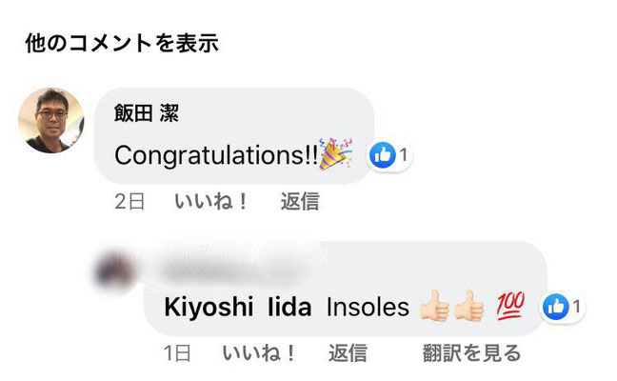Select the Congratulations!! comment text
This screenshot has height=381, width=617.
pyautogui.click(x=216, y=155)
